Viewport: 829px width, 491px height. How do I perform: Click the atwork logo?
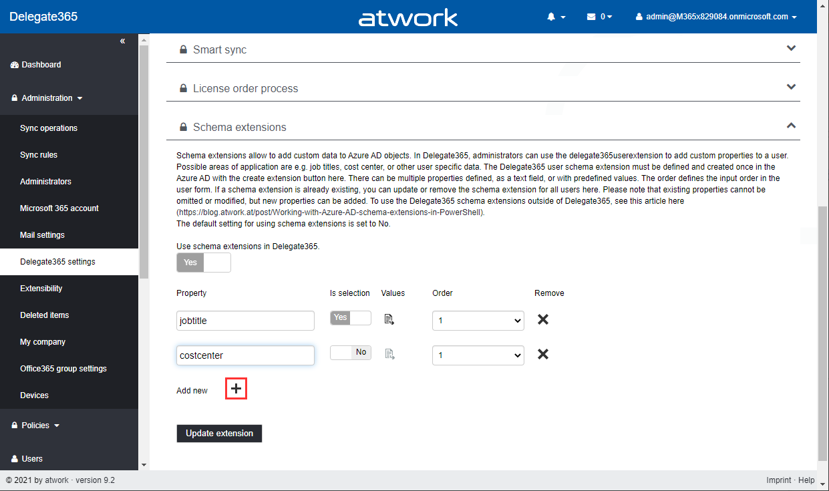408,17
